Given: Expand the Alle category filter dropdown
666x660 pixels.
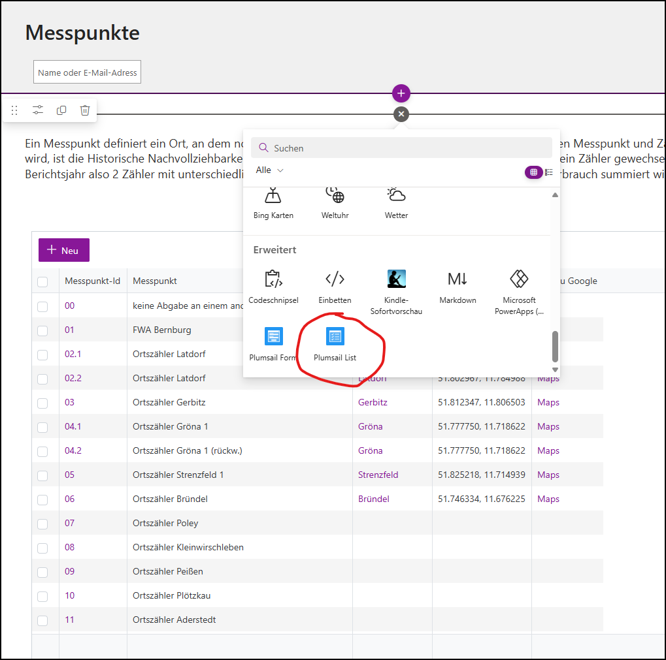Looking at the screenshot, I should 270,170.
